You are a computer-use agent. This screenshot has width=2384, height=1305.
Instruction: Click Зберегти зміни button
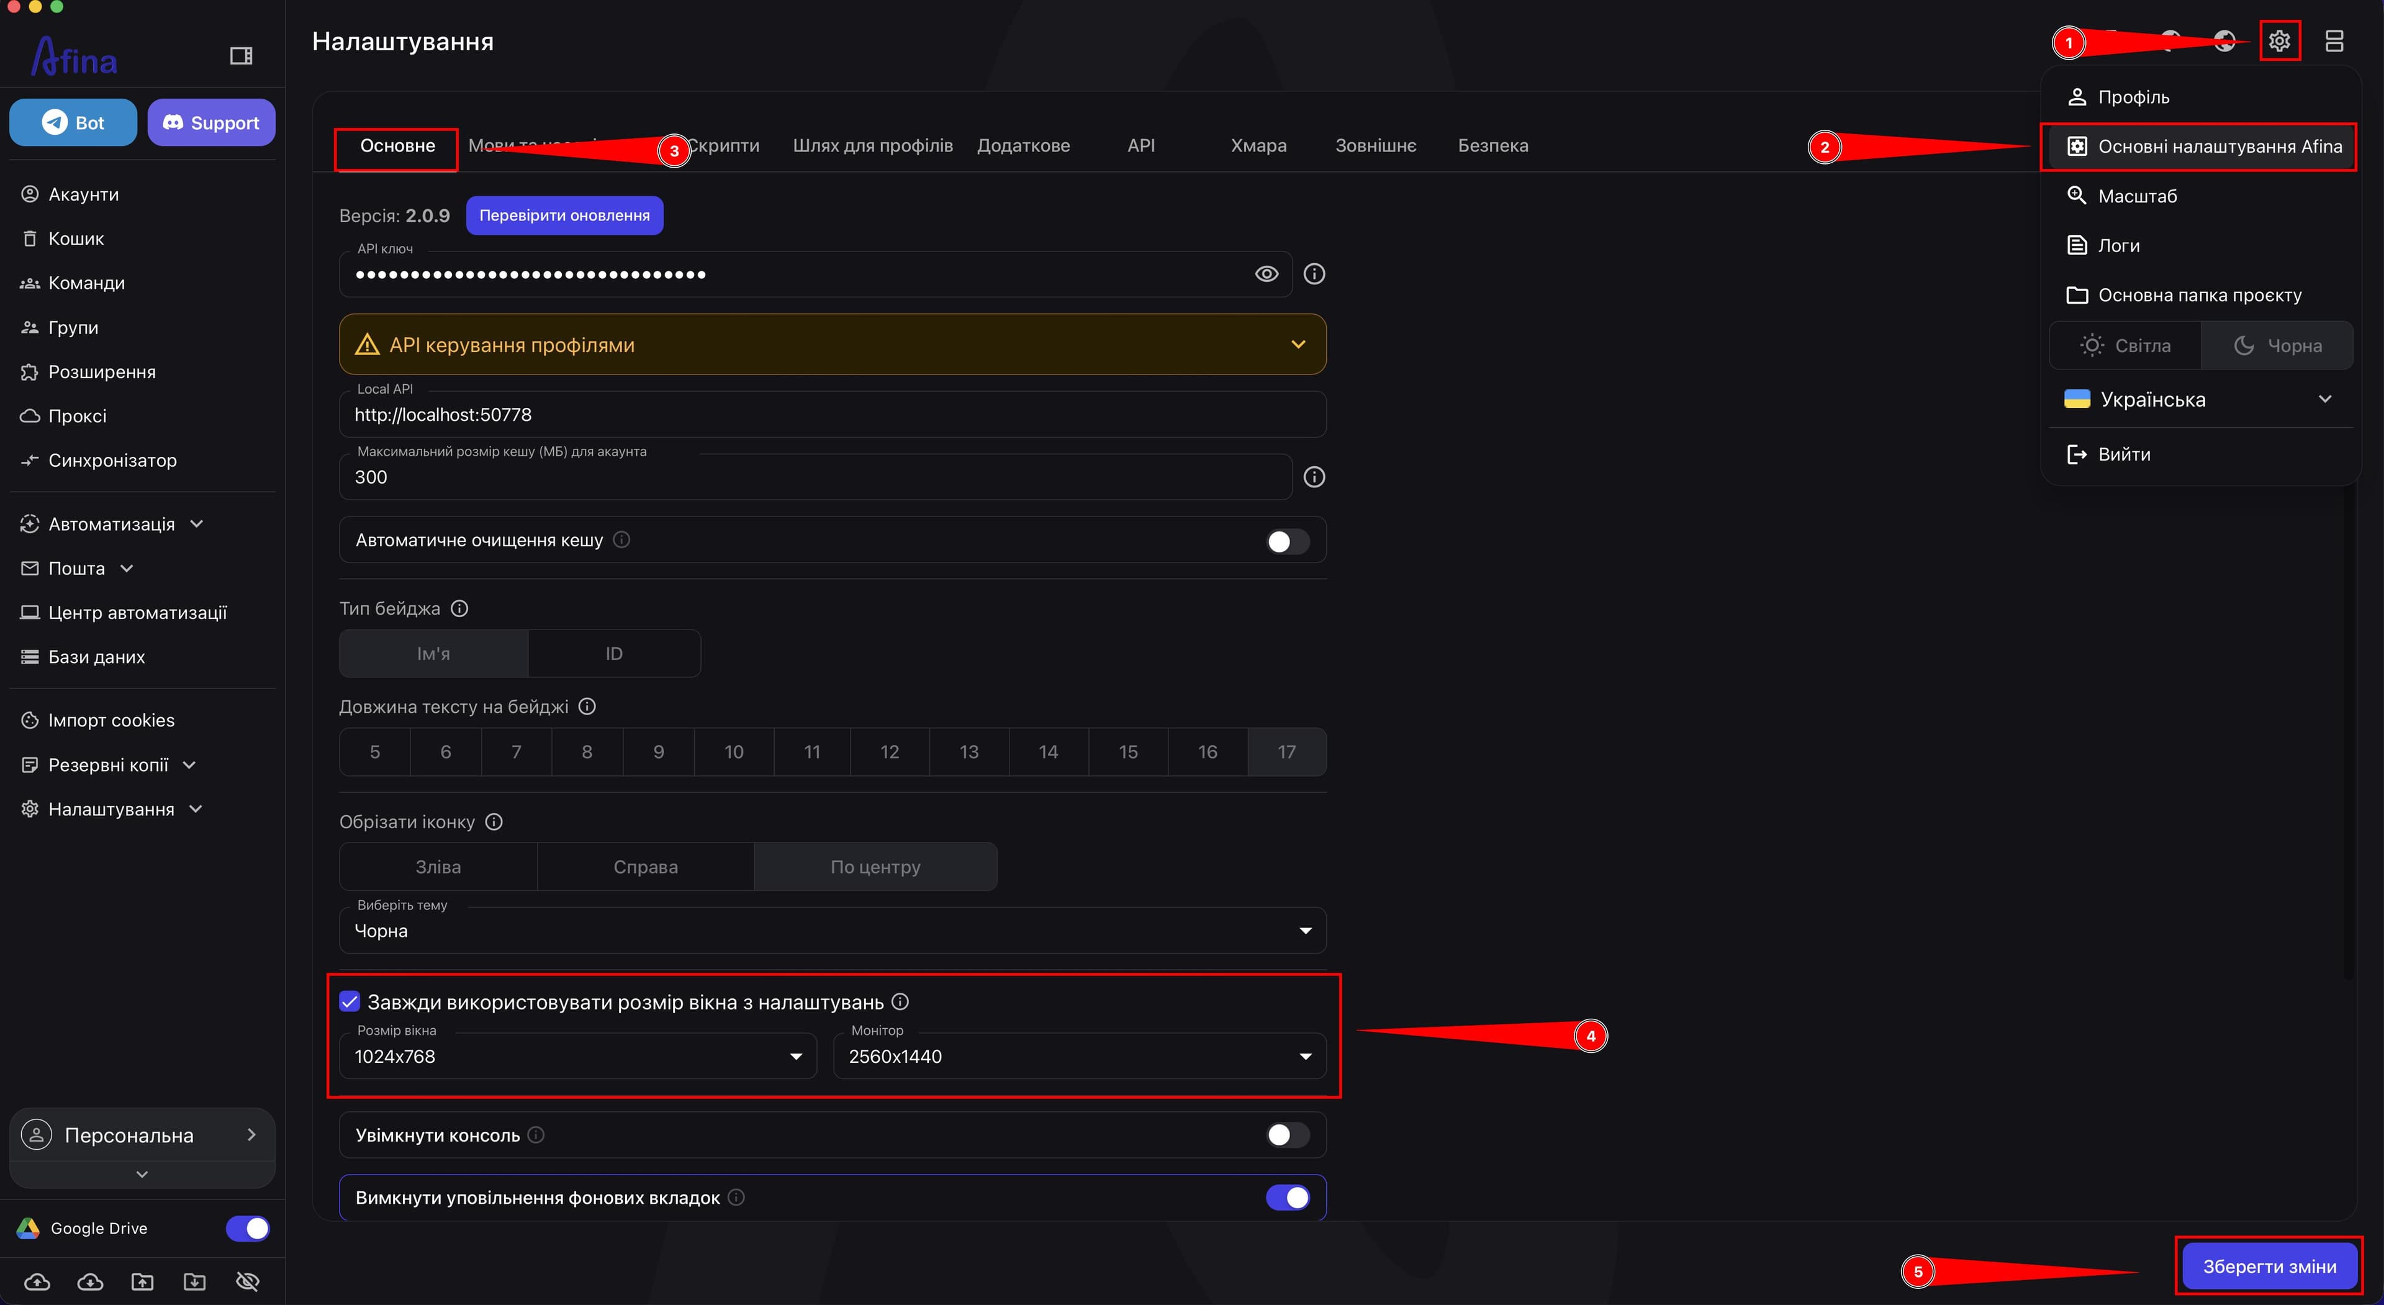point(2269,1266)
